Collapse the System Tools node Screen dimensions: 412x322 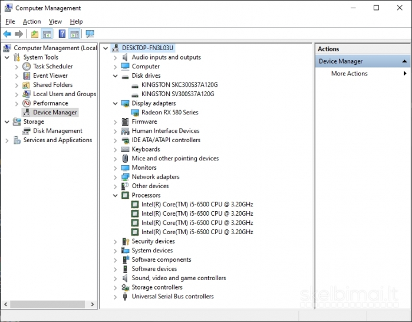pyautogui.click(x=7, y=57)
